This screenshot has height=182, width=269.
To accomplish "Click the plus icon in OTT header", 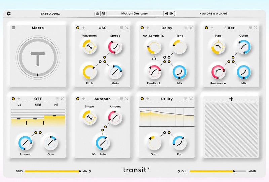I will (19, 99).
